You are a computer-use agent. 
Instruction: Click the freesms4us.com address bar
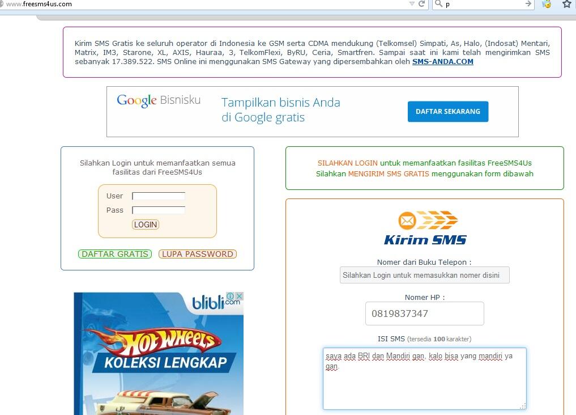click(x=206, y=4)
